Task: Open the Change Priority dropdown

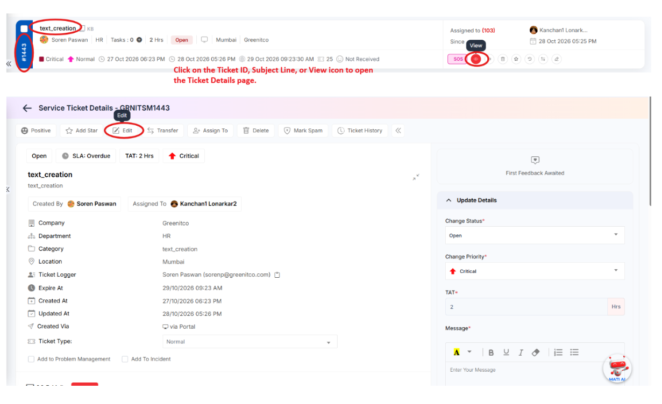Action: pos(535,271)
